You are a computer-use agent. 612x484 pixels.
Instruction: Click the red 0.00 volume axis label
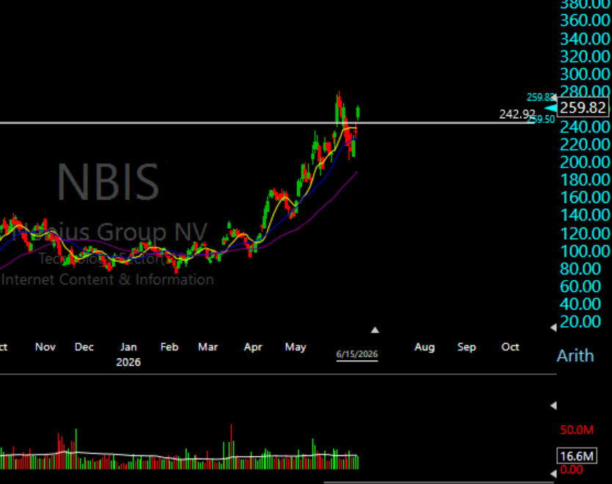[572, 469]
